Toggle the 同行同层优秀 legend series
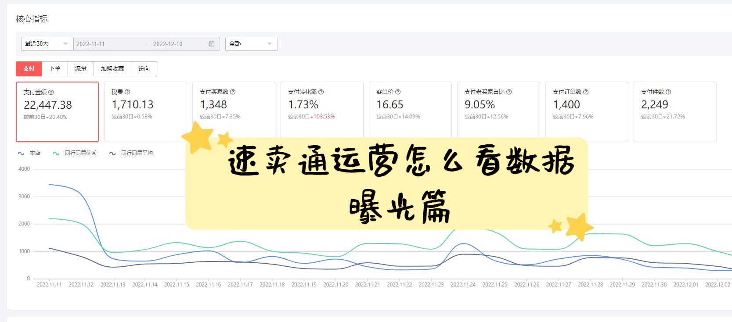732x322 pixels. tap(75, 153)
